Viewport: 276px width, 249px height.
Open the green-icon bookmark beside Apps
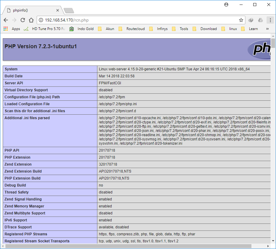tap(26, 29)
